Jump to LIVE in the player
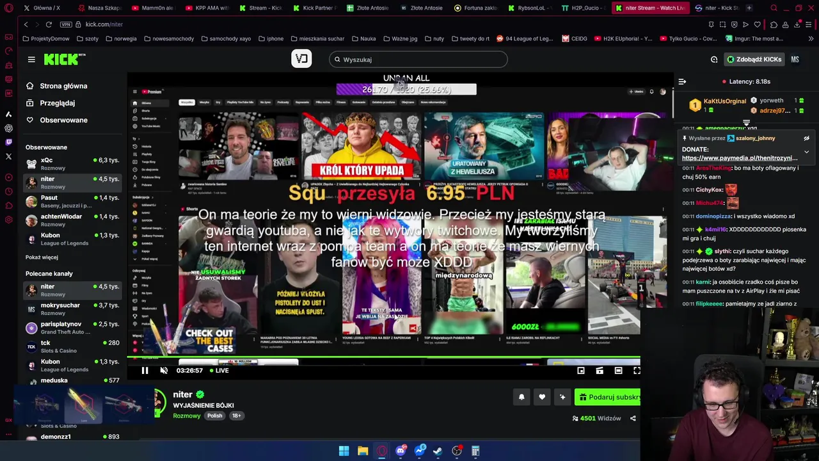 click(x=218, y=371)
